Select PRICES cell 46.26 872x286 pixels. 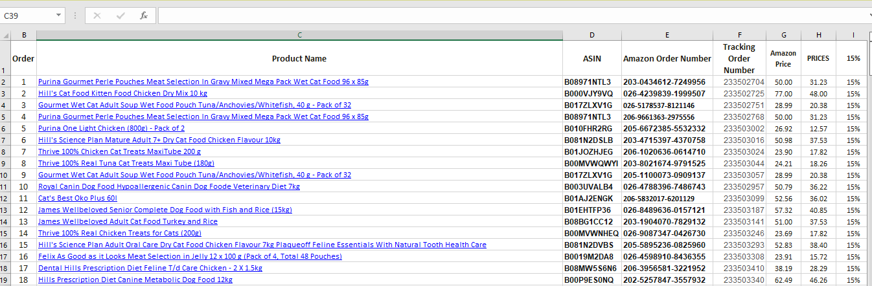coord(818,280)
